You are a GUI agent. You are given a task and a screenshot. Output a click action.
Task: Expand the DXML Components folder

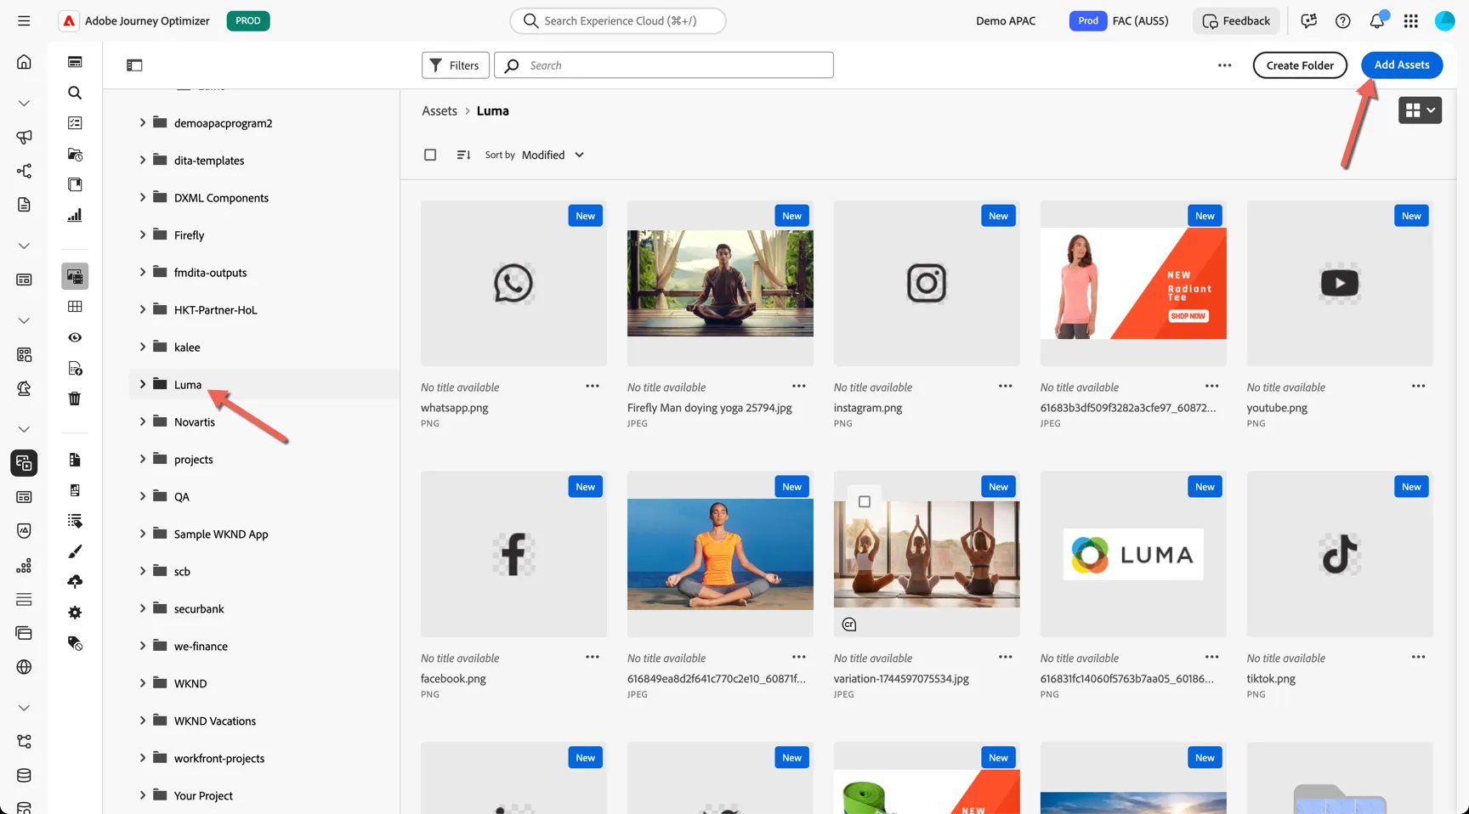point(142,198)
